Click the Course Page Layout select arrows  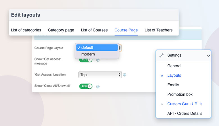click(120, 48)
